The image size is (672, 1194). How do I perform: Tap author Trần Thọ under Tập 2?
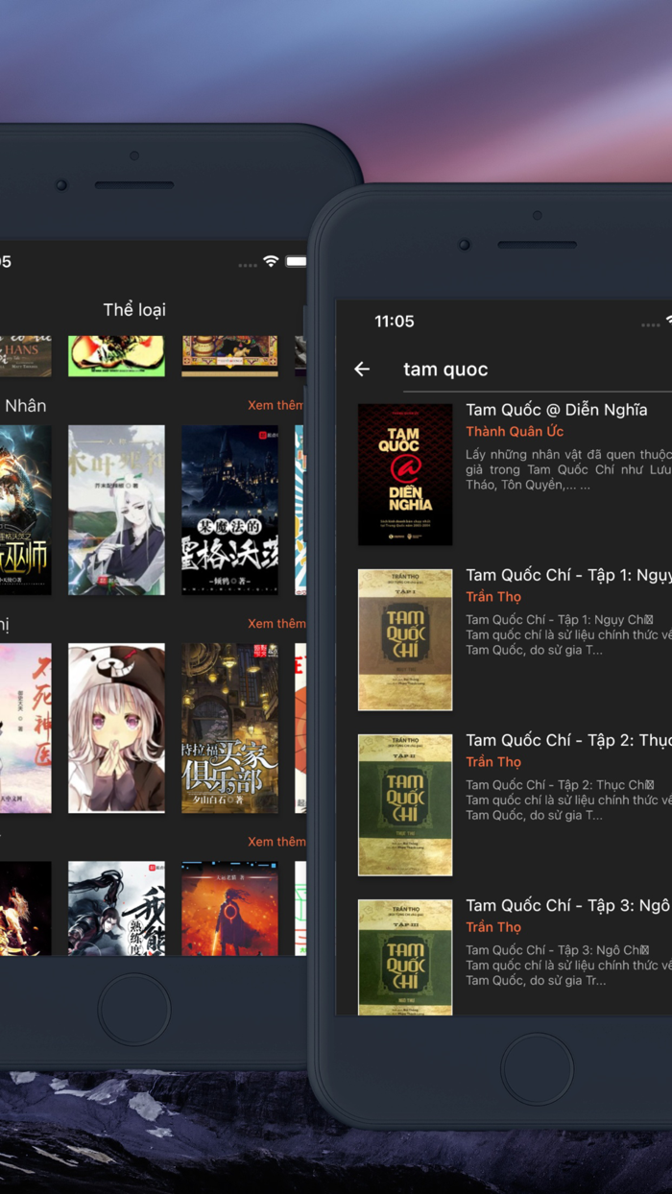point(493,762)
